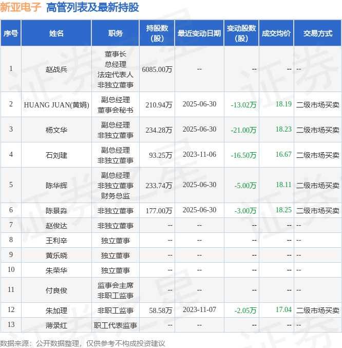Viewport: 342px width, 348px height.
Task: Click the 最近变动日期 column header
Action: pos(199,33)
